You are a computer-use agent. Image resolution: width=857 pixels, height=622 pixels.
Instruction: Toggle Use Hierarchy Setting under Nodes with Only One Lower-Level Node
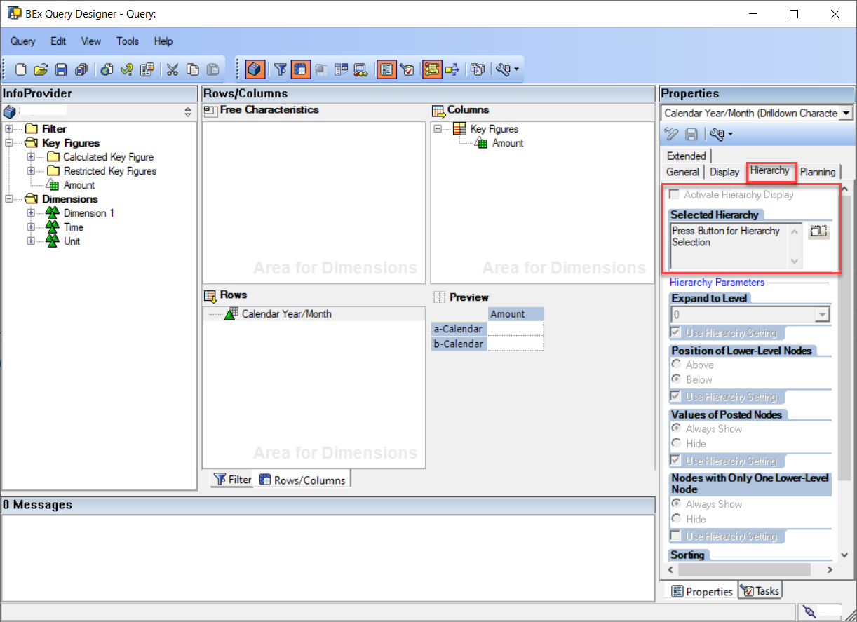675,536
